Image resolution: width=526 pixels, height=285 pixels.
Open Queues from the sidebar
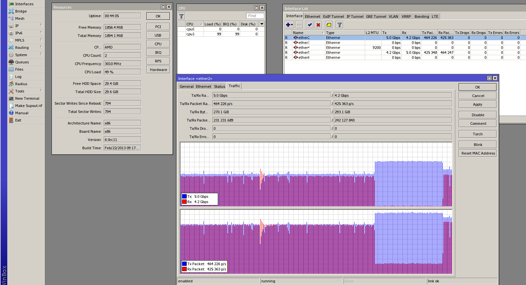click(x=22, y=62)
